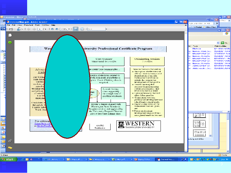Open the Help menu in Adobe Reader
The image size is (231, 173).
(53, 25)
